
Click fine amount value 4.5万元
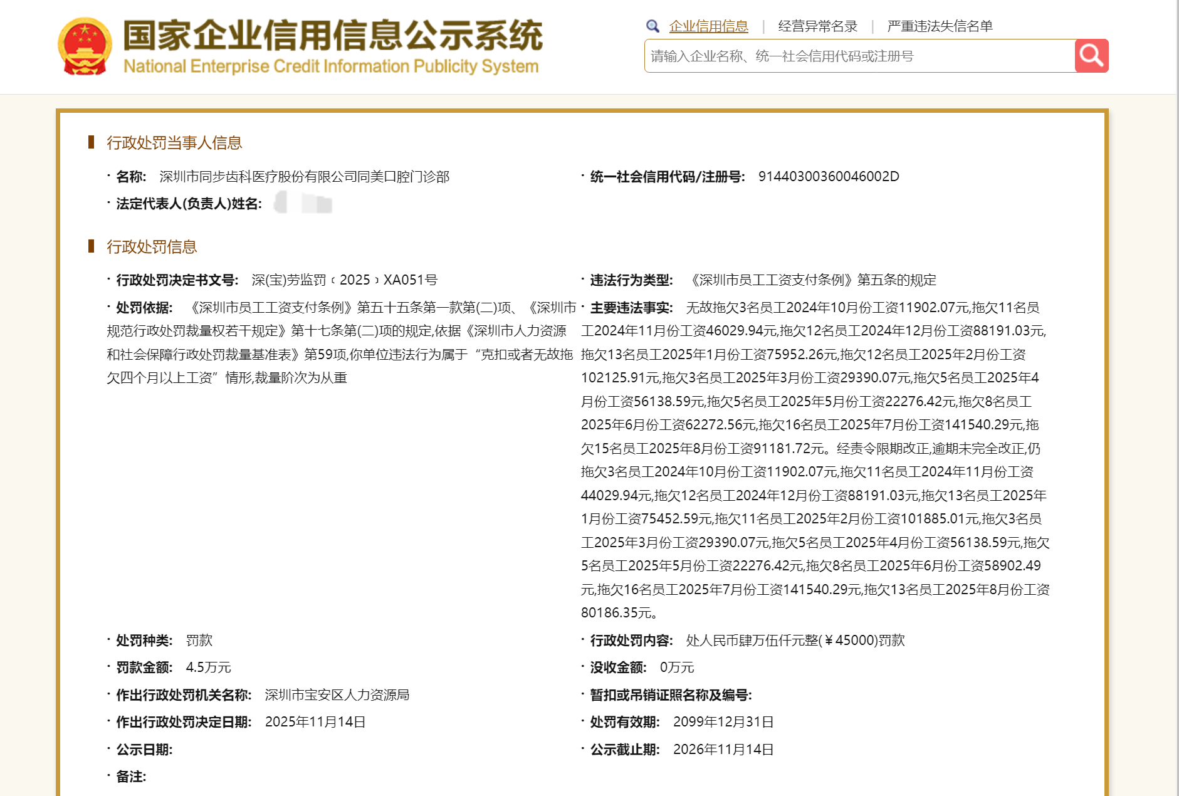coord(208,668)
